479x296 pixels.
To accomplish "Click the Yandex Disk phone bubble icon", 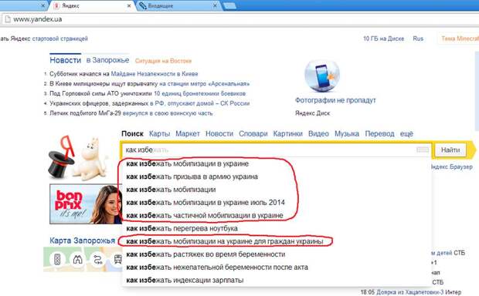I will coord(322,76).
